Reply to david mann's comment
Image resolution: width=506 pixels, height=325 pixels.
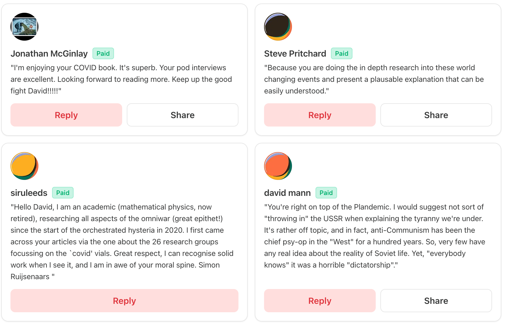tap(320, 301)
